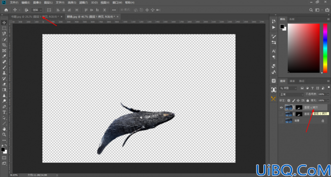Click the Home icon in options bar
Screen dimensions: 331x177
point(6,10)
